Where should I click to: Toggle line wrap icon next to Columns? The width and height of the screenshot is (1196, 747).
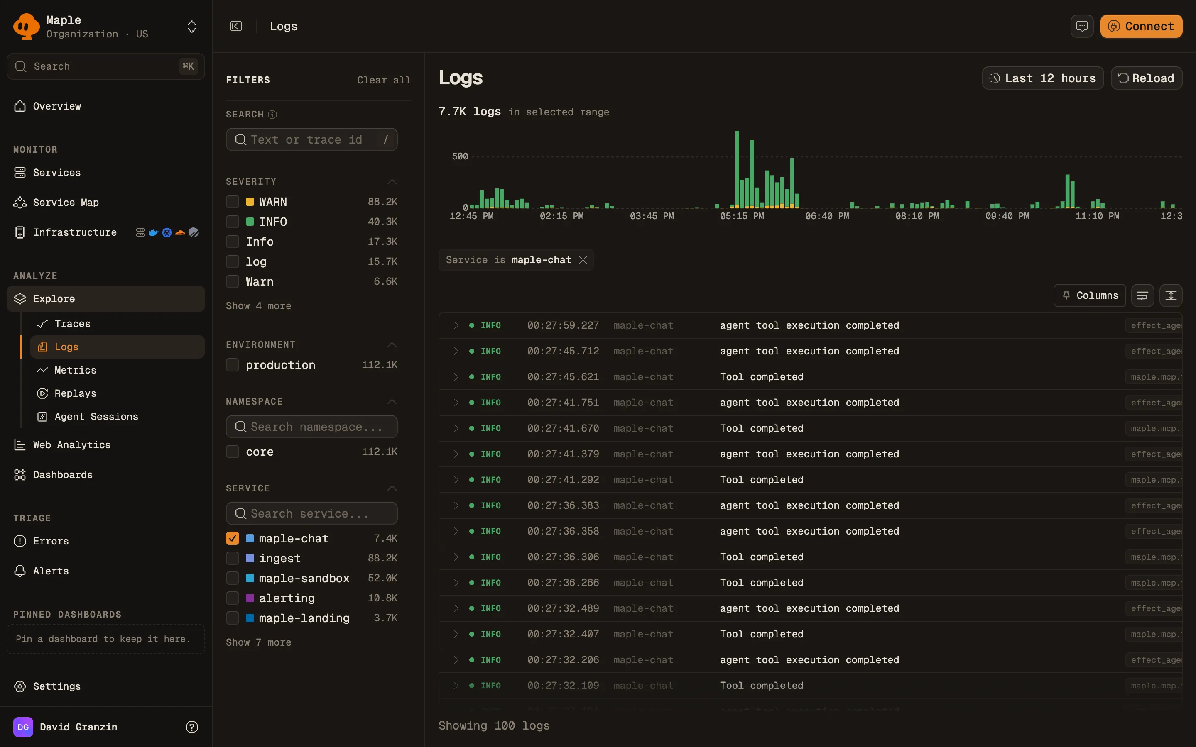coord(1142,295)
